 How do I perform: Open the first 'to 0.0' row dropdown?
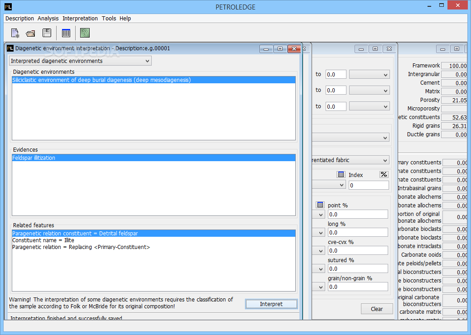[x=370, y=74]
